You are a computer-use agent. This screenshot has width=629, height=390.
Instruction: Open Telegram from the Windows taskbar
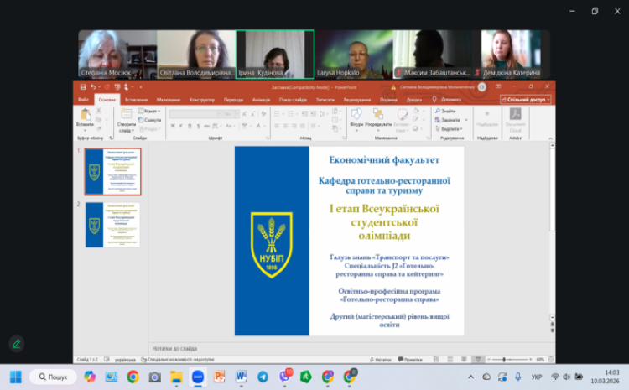(x=263, y=377)
